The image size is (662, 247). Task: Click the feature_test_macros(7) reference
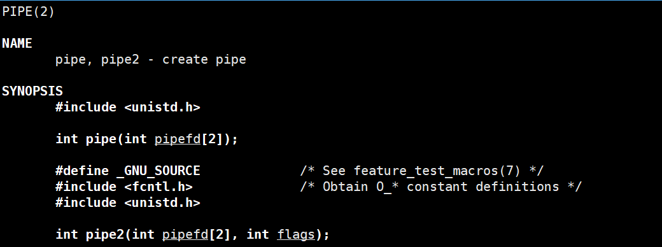coord(437,171)
